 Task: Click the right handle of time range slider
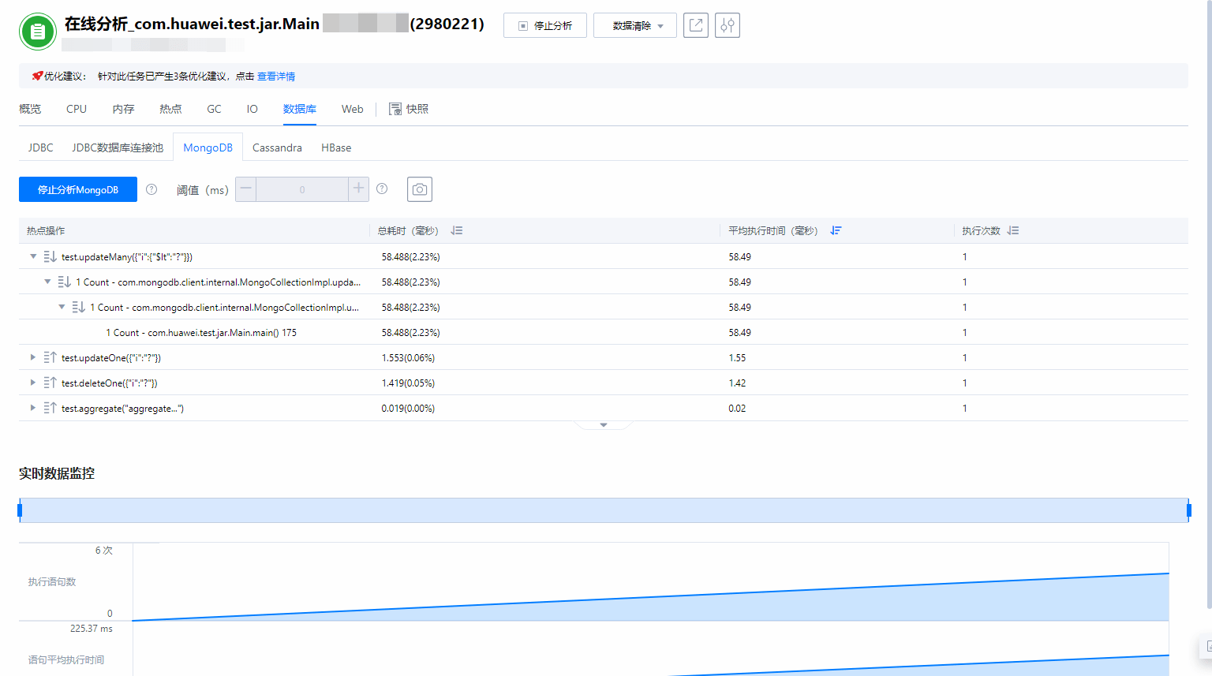(1188, 510)
